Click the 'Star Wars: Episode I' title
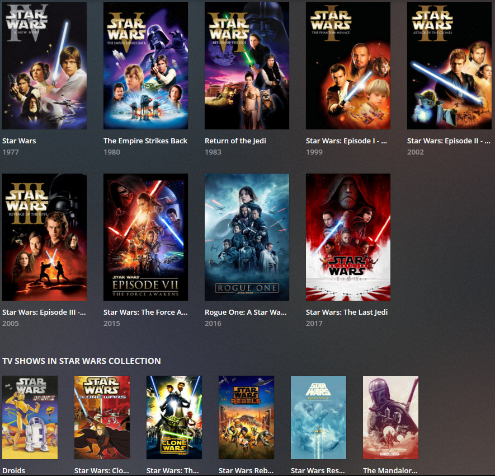The width and height of the screenshot is (495, 476). (x=346, y=141)
